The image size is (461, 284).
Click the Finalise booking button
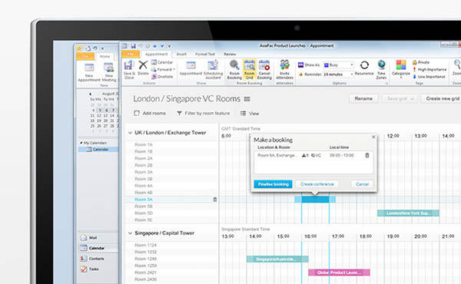pos(273,184)
